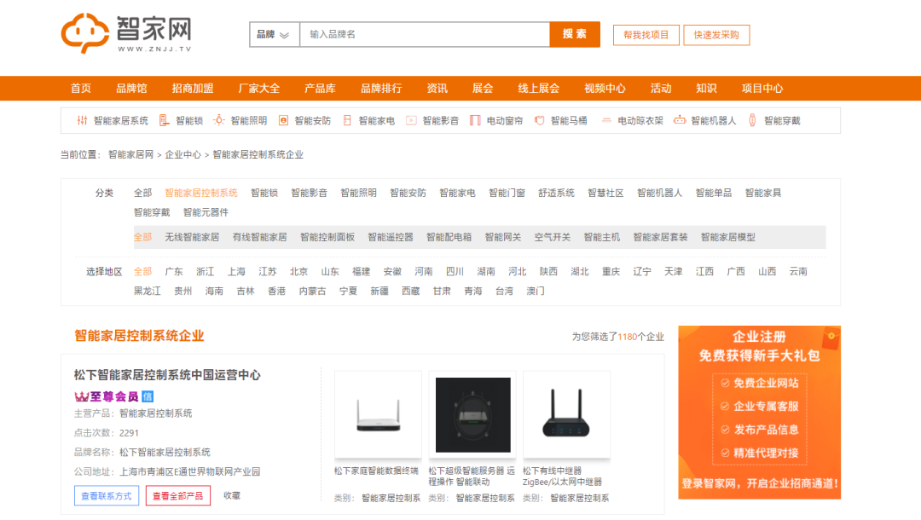Image resolution: width=921 pixels, height=520 pixels.
Task: Open the 品牌排行 navigation menu
Action: pyautogui.click(x=381, y=89)
